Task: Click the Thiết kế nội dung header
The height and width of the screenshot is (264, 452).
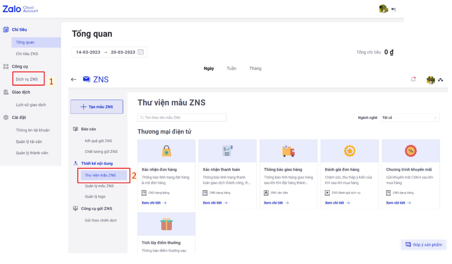Action: [97, 163]
